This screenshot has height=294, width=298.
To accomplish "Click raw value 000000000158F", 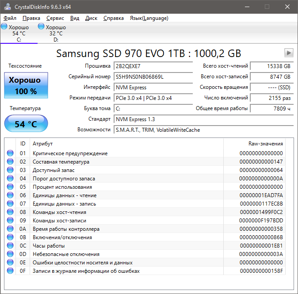I will pyautogui.click(x=261, y=271).
